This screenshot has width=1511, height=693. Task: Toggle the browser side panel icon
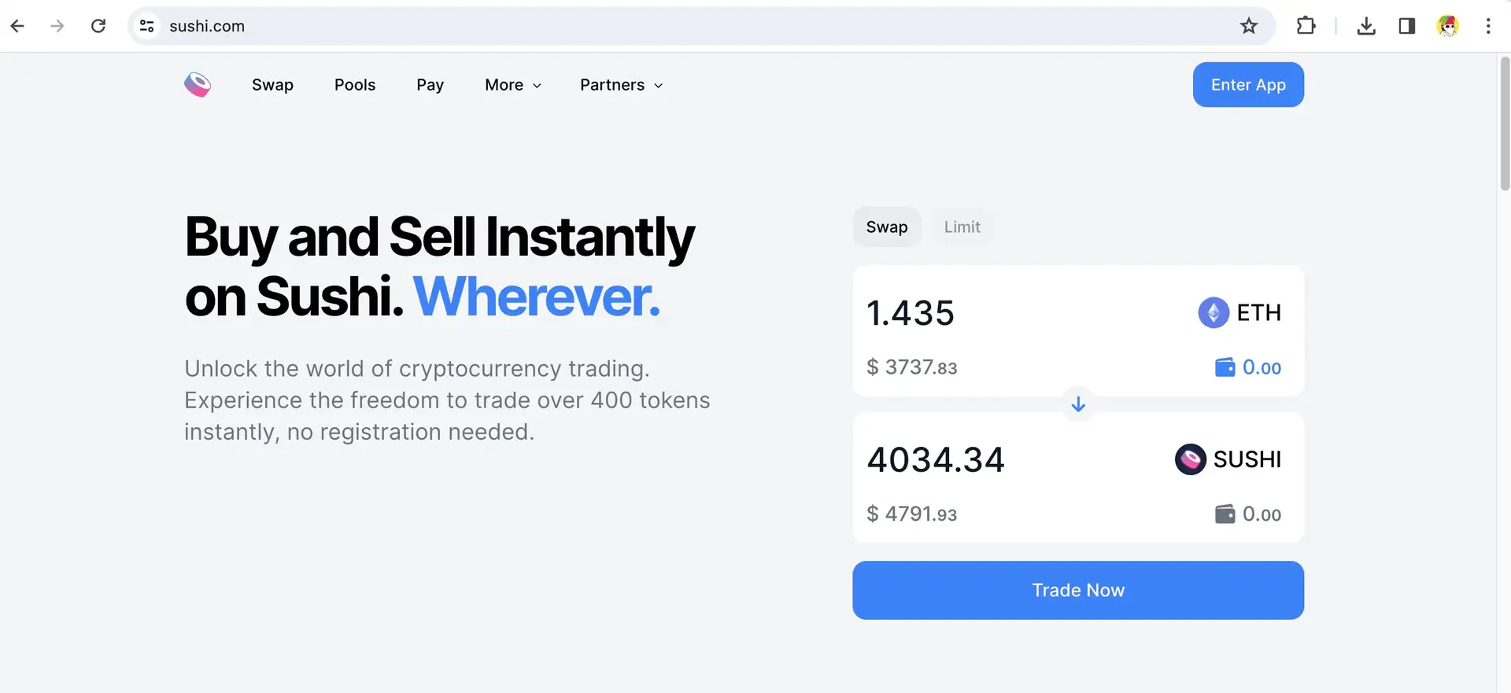(1407, 26)
